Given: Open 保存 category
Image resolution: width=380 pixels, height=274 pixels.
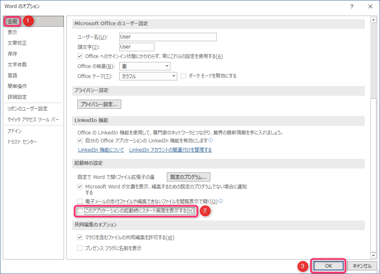Looking at the screenshot, I should pyautogui.click(x=34, y=54).
